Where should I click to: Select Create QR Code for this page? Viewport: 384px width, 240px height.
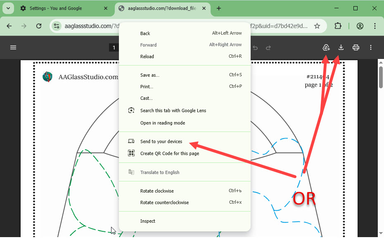[x=169, y=153]
